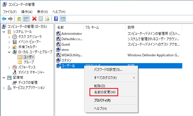The image size is (193, 116).
Task: Select the システム ツール tree label
Action: tap(22, 32)
